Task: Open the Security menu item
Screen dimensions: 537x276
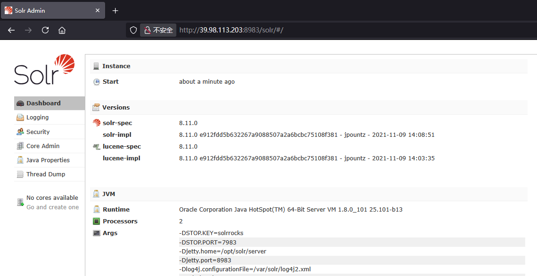Action: (x=50, y=132)
